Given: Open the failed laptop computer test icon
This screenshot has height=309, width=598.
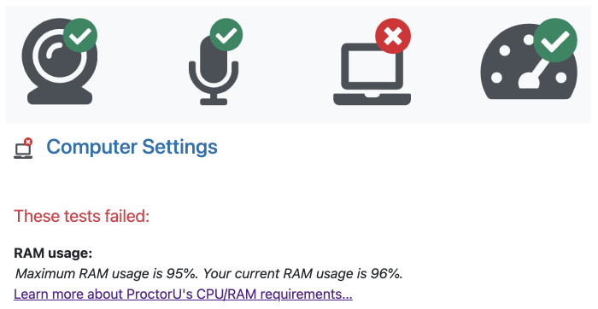Looking at the screenshot, I should tap(372, 61).
